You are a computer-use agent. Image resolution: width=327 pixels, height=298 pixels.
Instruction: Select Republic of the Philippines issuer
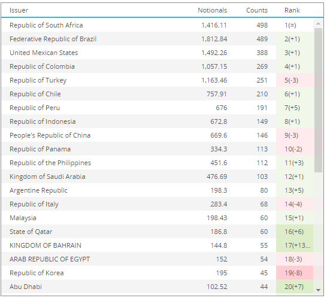[x=50, y=163]
